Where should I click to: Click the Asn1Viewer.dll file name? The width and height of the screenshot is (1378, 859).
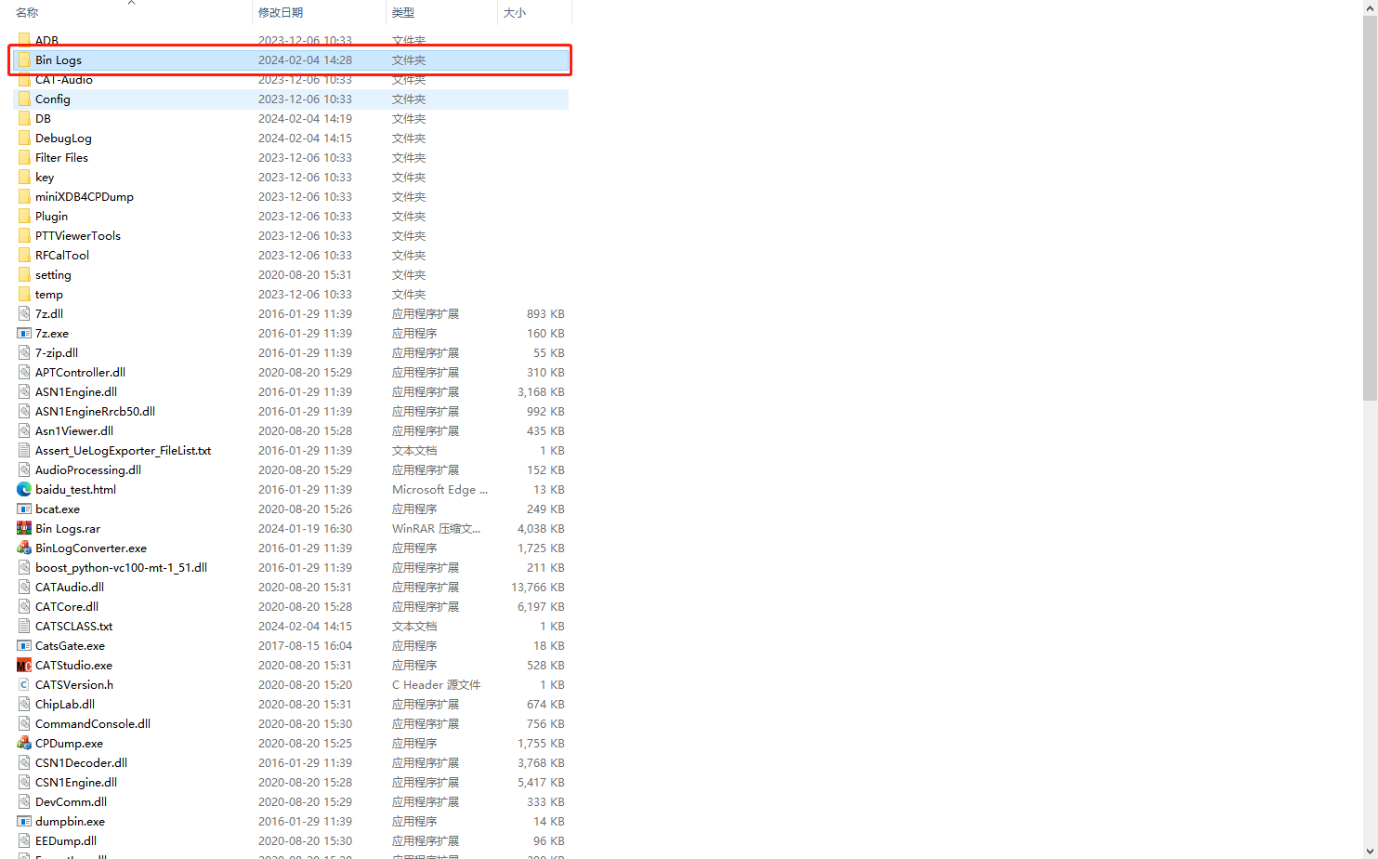tap(74, 430)
